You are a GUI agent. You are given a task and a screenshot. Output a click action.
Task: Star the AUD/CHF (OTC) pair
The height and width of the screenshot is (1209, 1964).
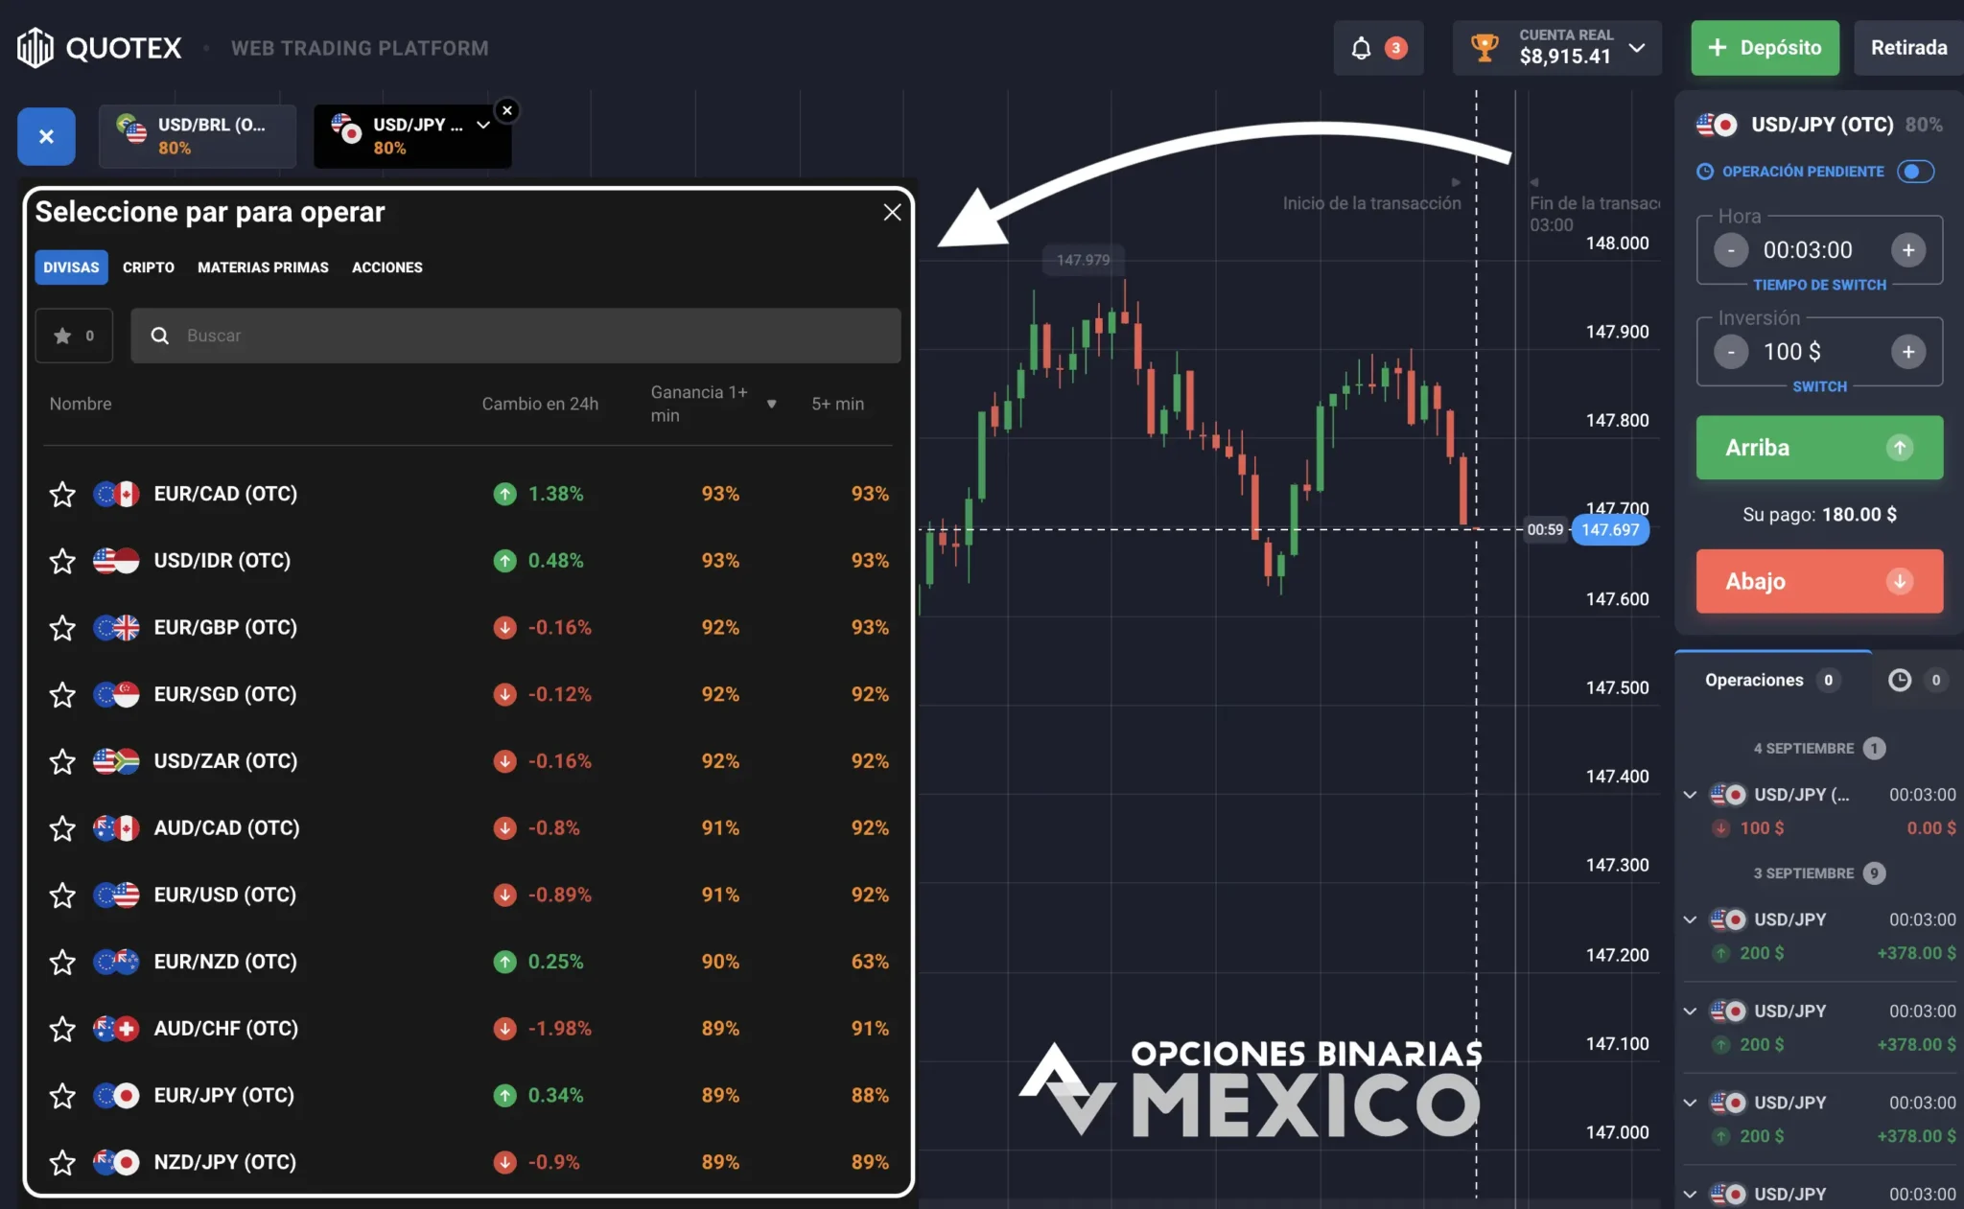(x=62, y=1029)
